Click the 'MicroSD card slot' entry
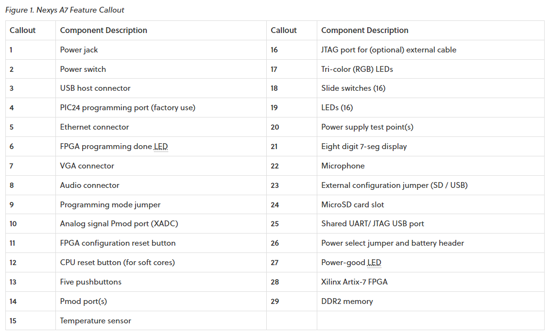 [x=352, y=205]
